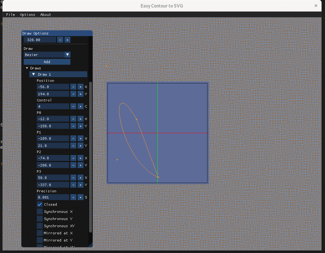Increase P1 X value

coord(80,138)
